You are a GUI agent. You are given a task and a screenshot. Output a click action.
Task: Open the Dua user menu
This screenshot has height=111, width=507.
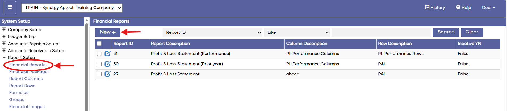pyautogui.click(x=488, y=7)
